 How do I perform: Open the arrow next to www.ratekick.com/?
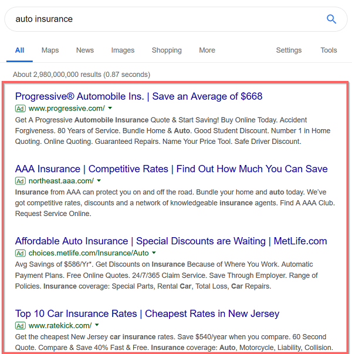(x=97, y=325)
